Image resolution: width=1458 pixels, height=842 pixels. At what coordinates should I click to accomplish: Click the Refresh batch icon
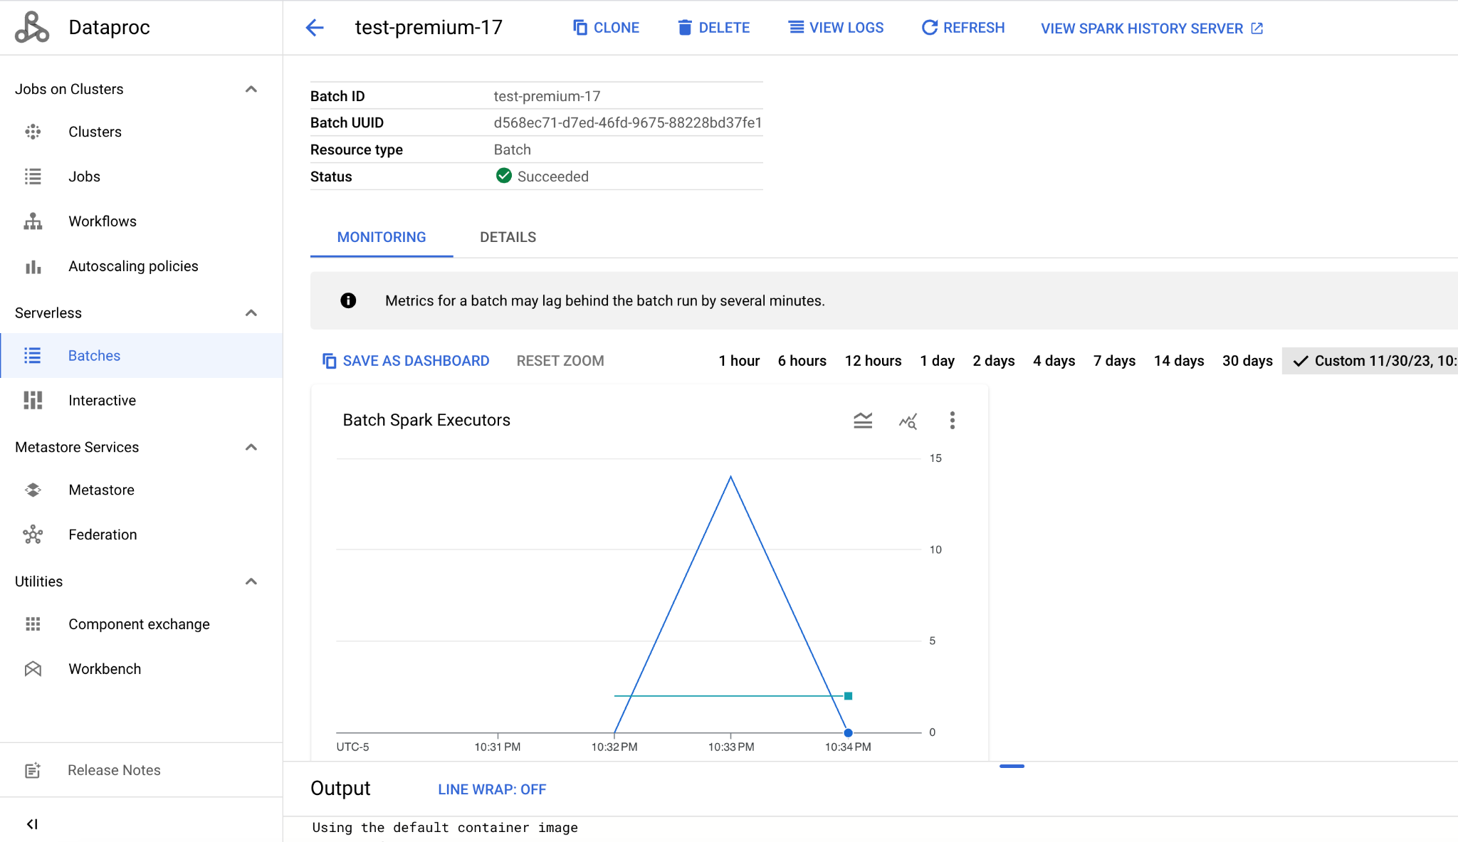(929, 27)
